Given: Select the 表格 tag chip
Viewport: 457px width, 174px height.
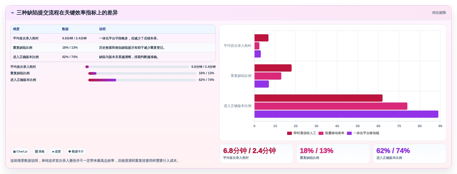Looking at the screenshot, I should pyautogui.click(x=40, y=152).
